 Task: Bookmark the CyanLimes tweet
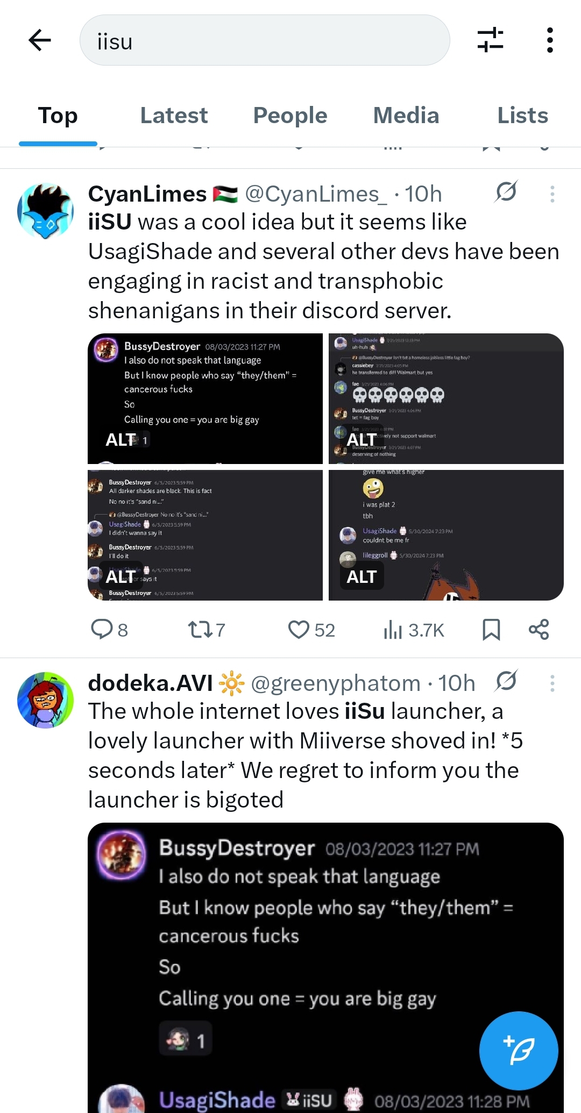[x=491, y=630]
